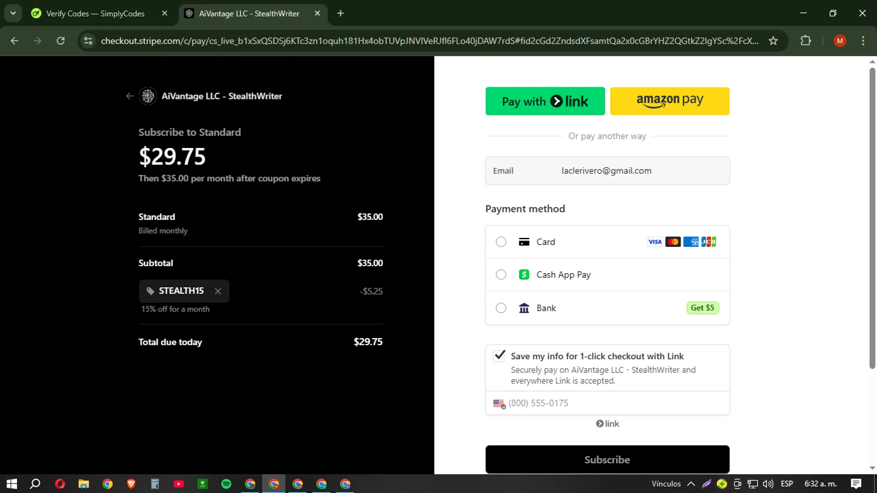Open network settings tray icon
Viewport: 877px width, 493px height.
[752, 484]
